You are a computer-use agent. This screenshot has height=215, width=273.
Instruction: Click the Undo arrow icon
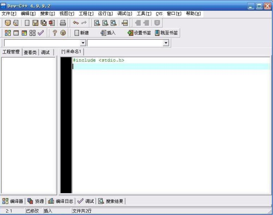(x=76, y=23)
